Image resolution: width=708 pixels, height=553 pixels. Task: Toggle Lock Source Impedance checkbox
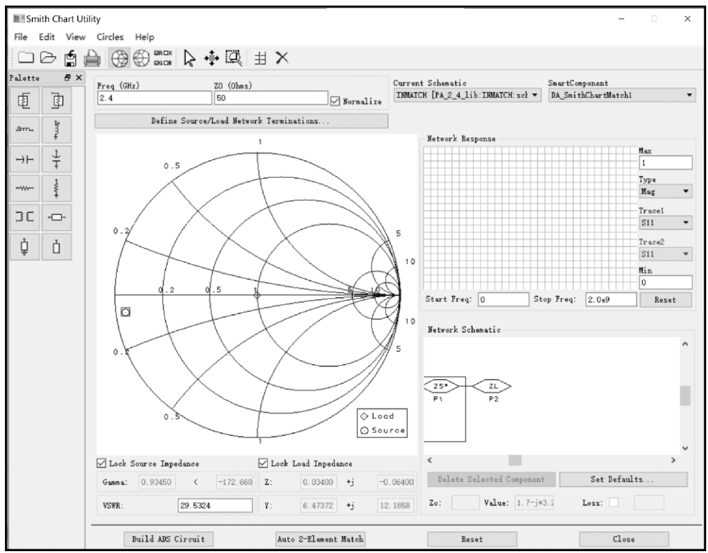click(x=101, y=463)
